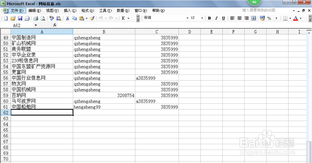Activate the Format Painter brush
Screen dimensions: 312x163
click(92, 18)
